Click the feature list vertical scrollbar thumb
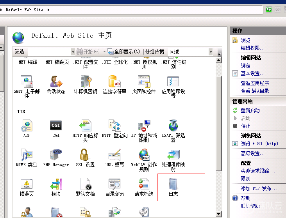The height and width of the screenshot is (218, 286). 219,124
